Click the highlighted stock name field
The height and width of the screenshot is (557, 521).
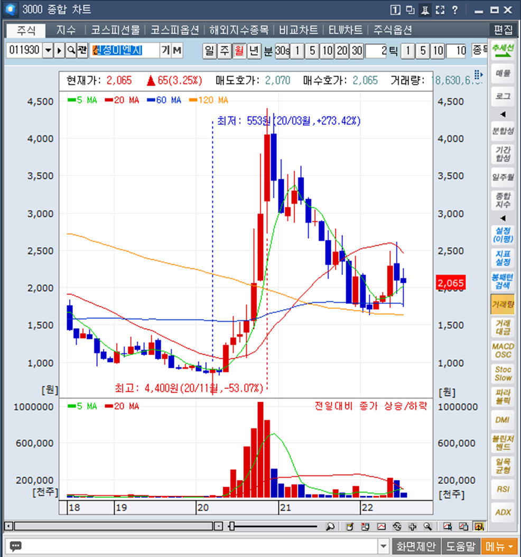point(124,51)
